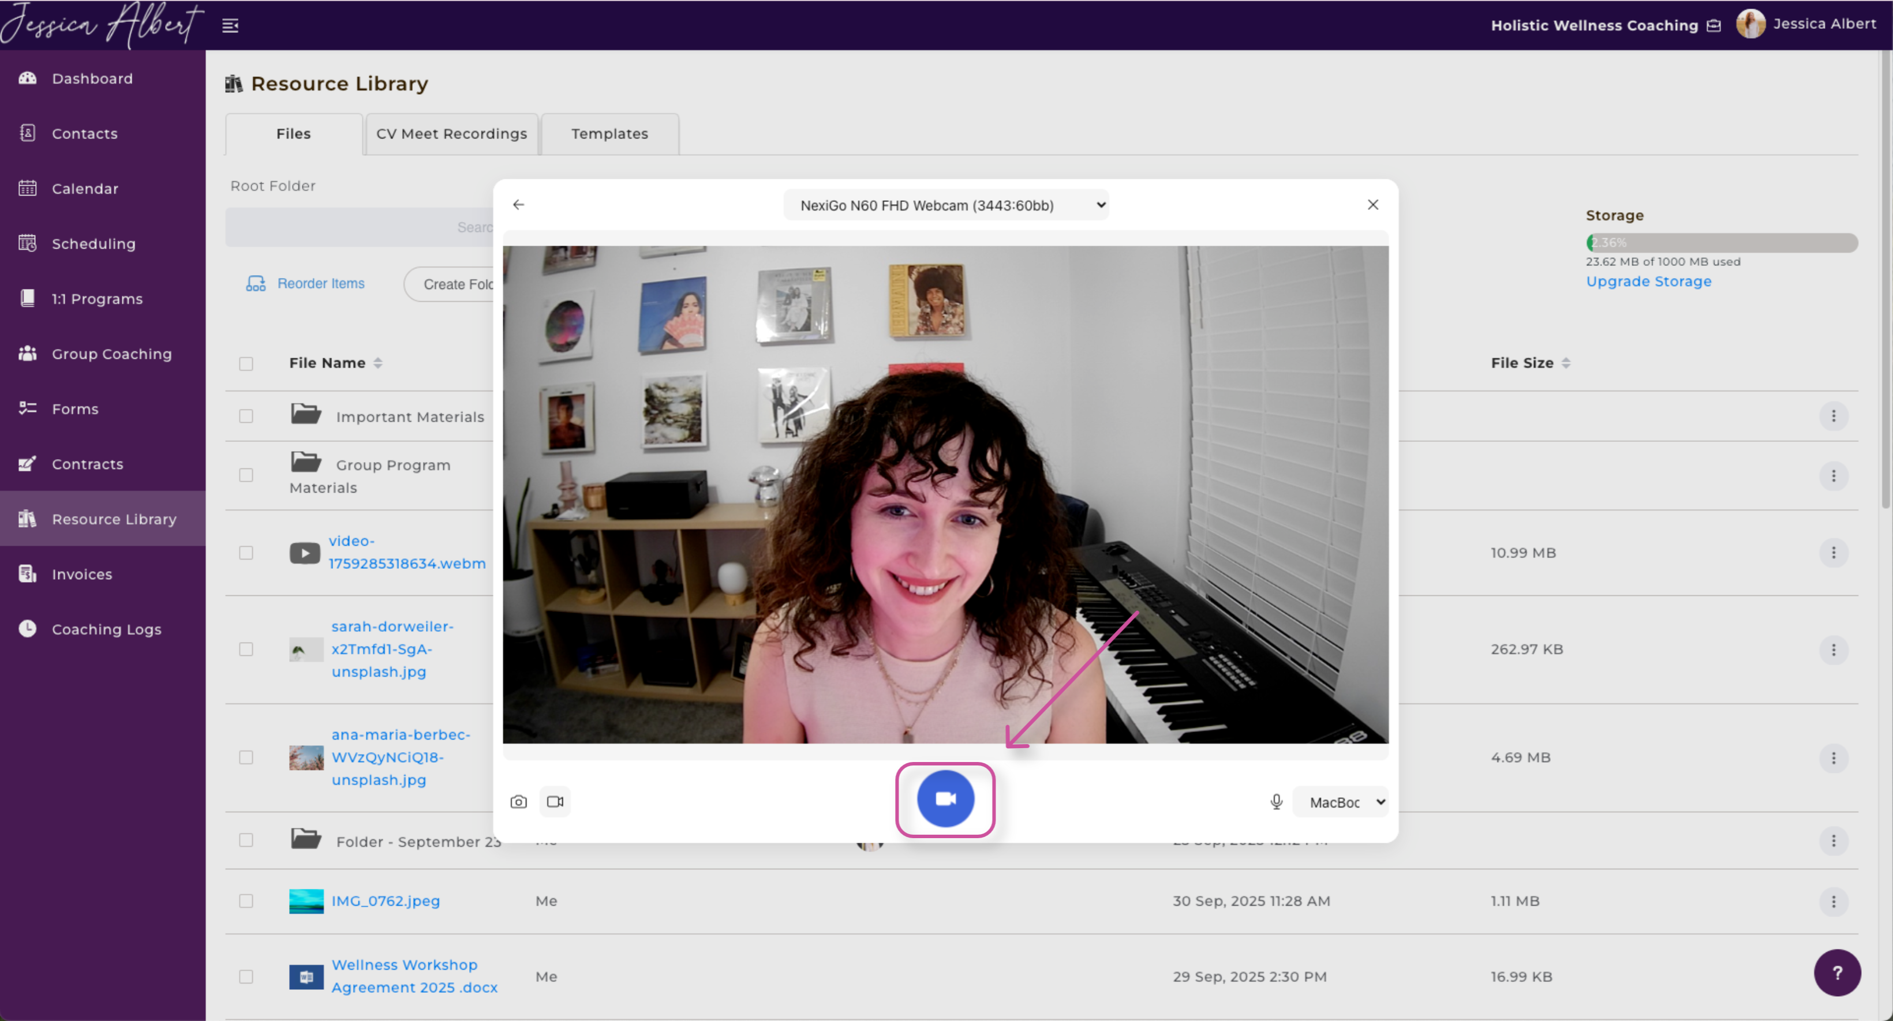Open the Templates tab
Viewport: 1893px width, 1021px height.
(x=609, y=134)
